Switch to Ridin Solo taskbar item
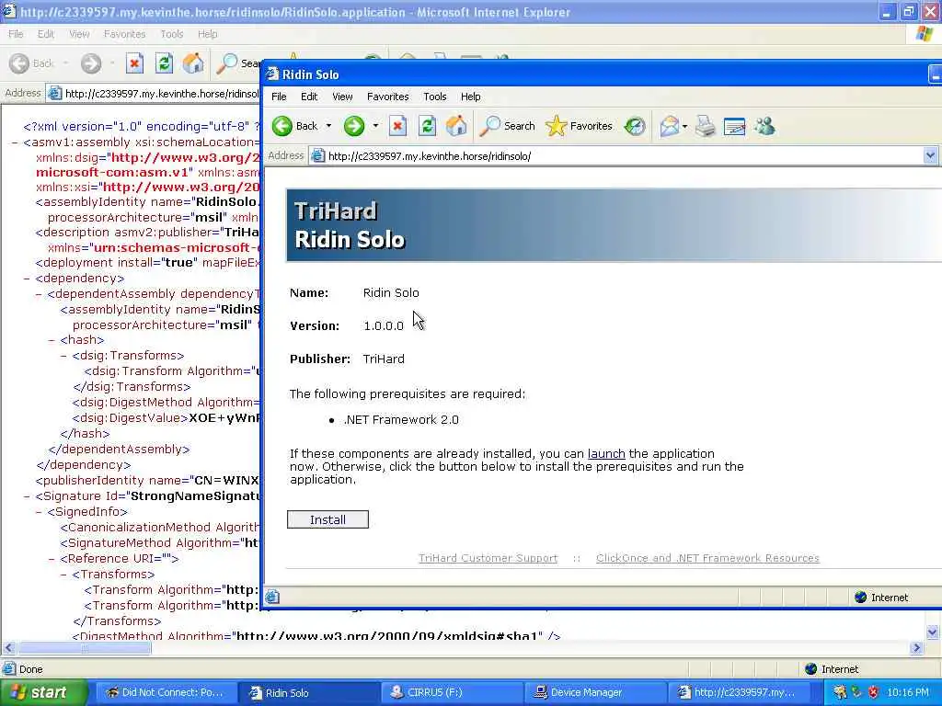Screen dimensions: 942x706 pyautogui.click(x=307, y=693)
